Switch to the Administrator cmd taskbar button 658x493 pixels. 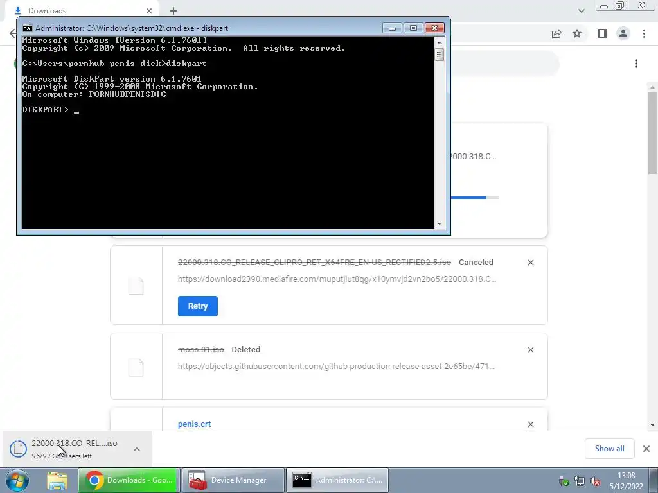(x=337, y=480)
